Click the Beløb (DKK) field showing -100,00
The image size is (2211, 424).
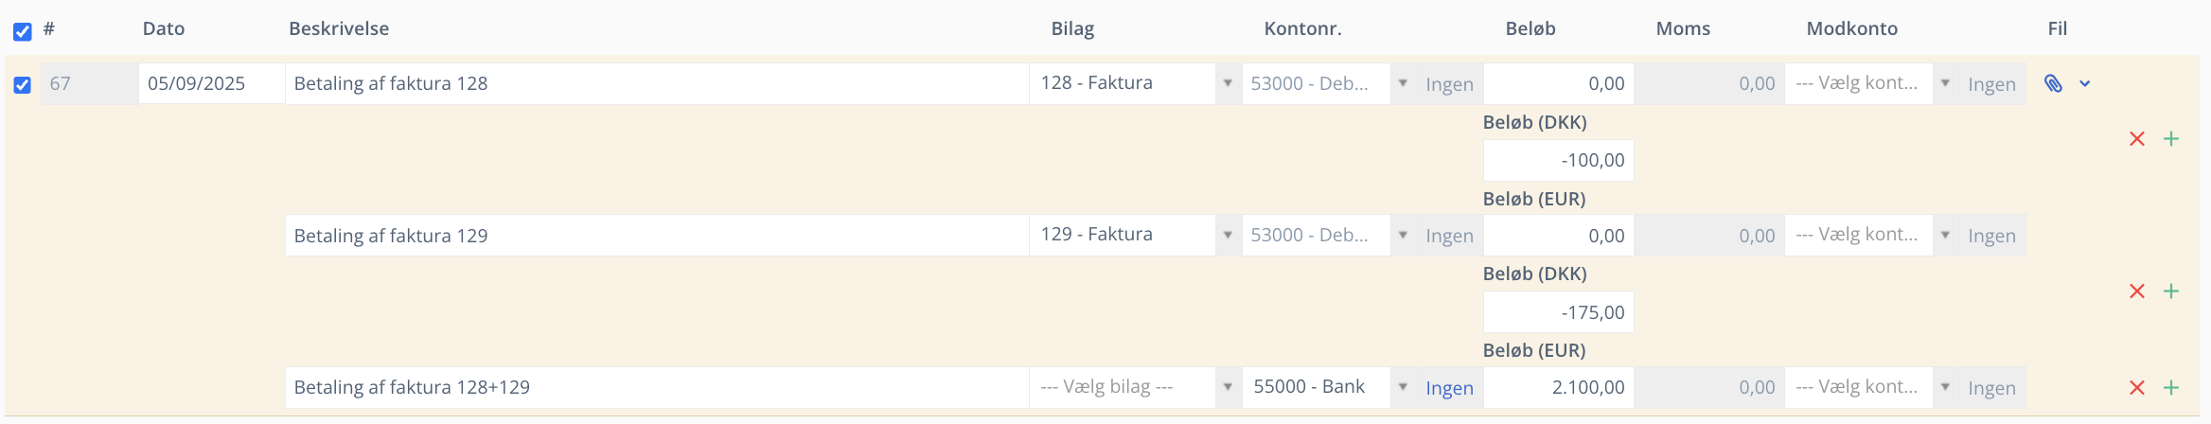click(1558, 161)
